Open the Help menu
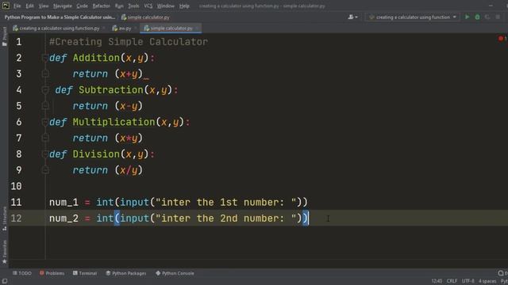 point(184,6)
